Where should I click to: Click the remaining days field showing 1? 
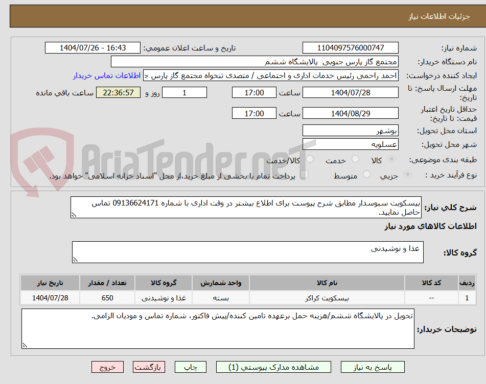point(184,92)
